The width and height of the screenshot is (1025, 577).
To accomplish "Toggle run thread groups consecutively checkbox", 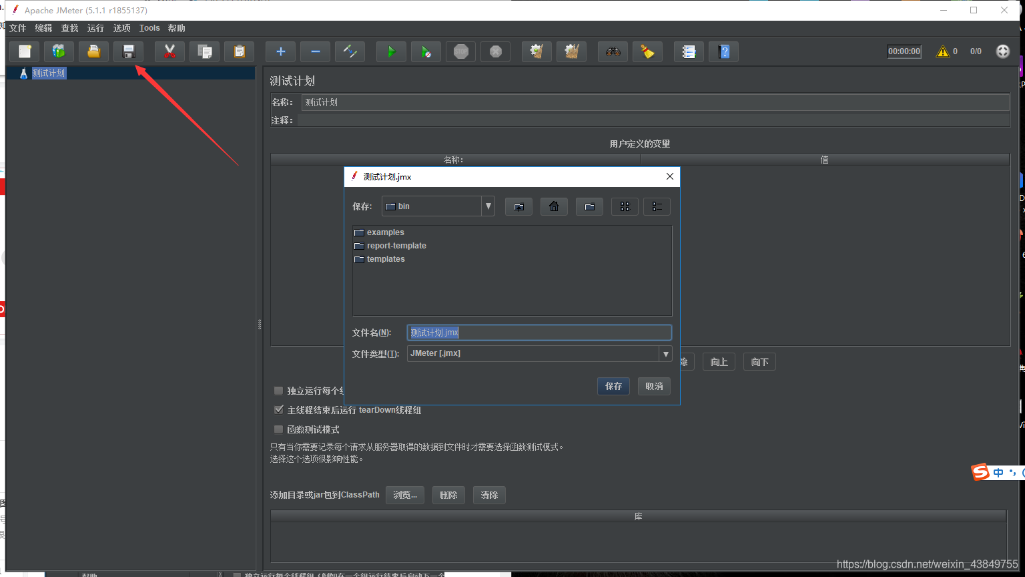I will pos(279,391).
